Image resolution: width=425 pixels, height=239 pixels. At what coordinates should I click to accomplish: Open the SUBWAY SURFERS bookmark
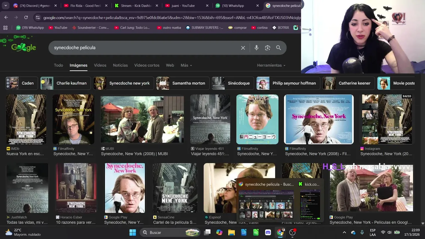coord(204,28)
